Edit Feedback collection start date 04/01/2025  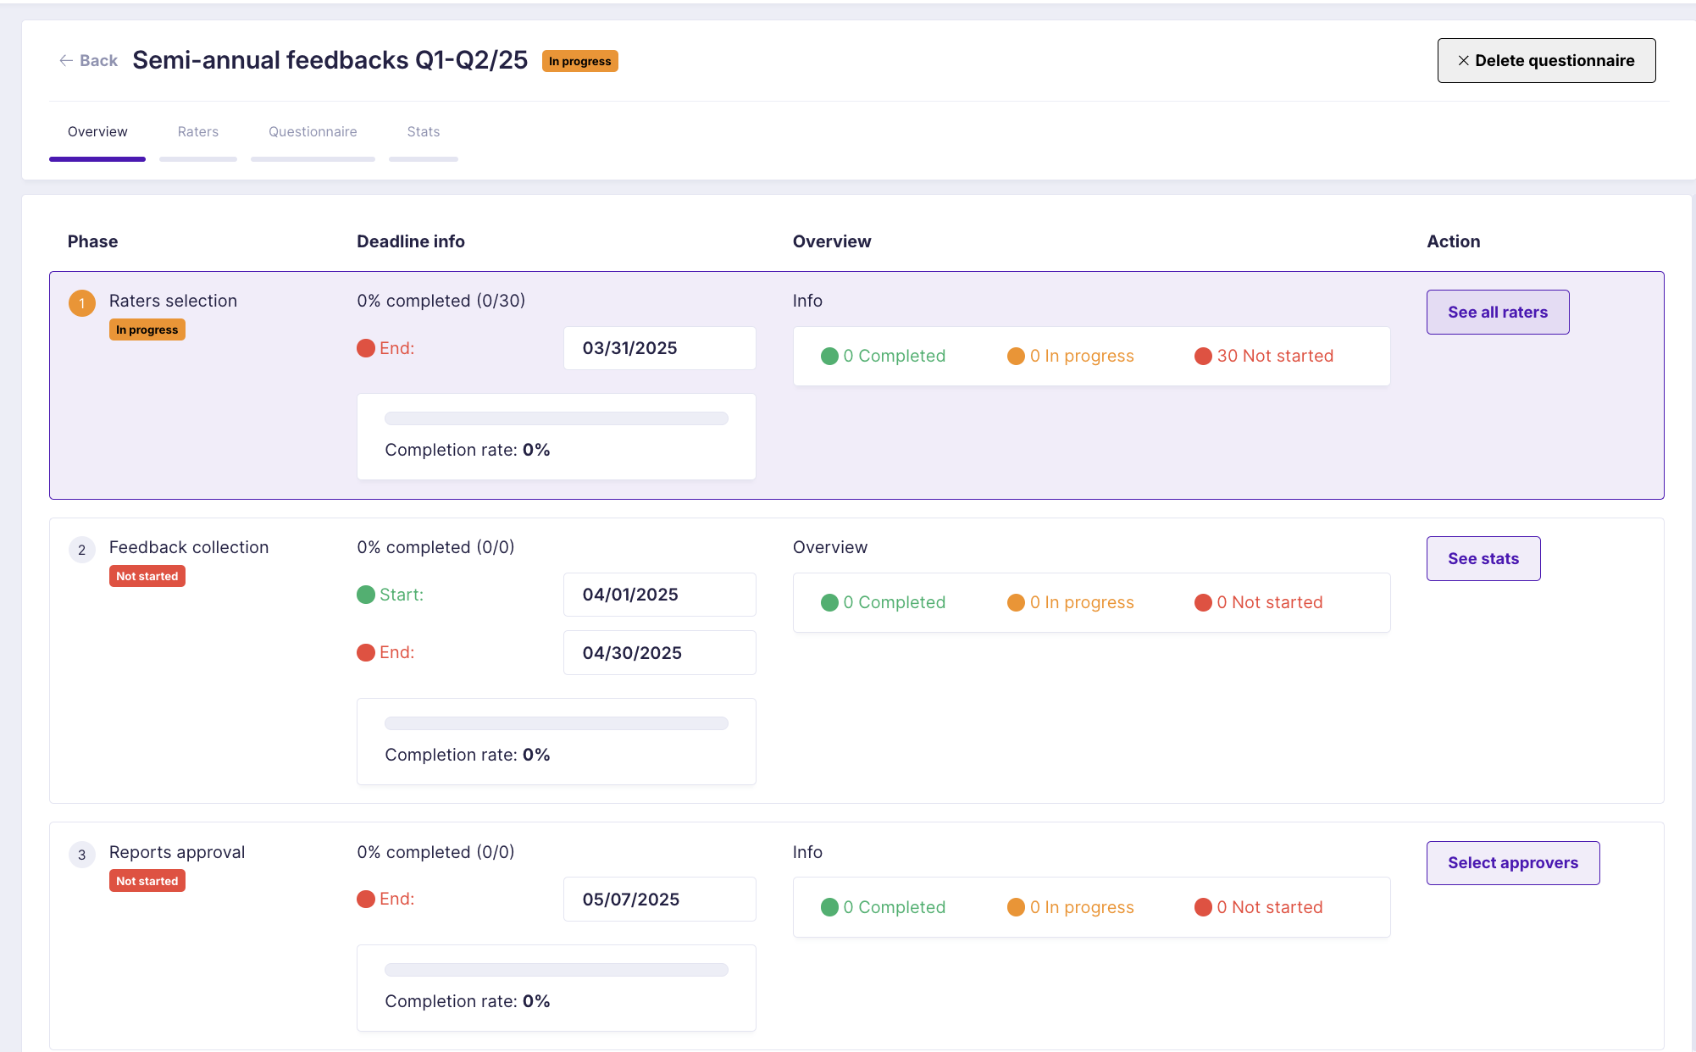[x=660, y=595]
